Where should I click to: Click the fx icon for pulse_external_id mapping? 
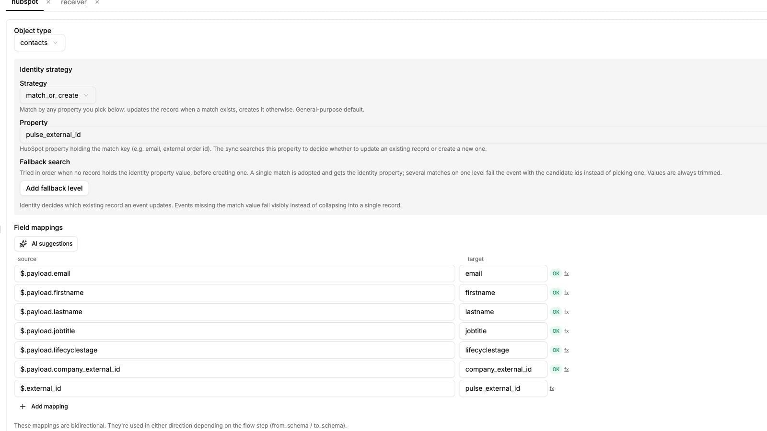pyautogui.click(x=552, y=388)
